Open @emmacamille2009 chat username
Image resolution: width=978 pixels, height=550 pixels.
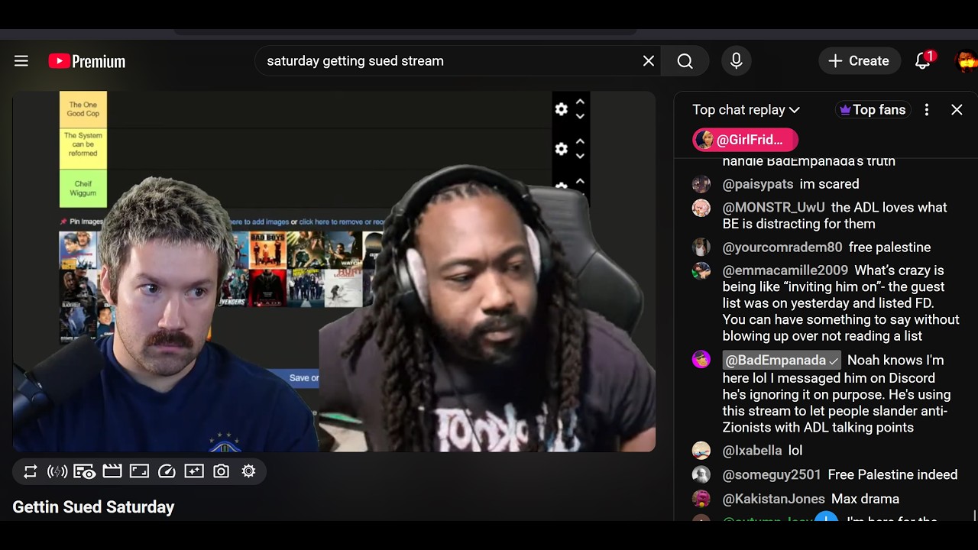[x=785, y=270]
